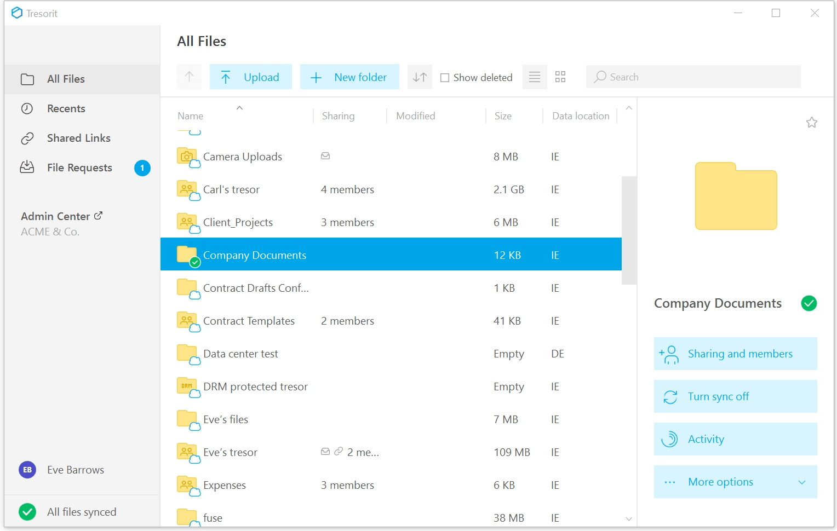The image size is (837, 531).
Task: Click the scrollbar down arrow
Action: pyautogui.click(x=629, y=518)
